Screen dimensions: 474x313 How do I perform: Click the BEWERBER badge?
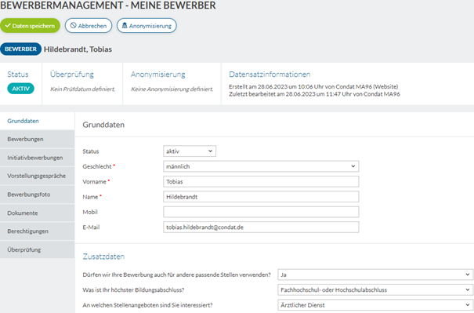click(21, 49)
